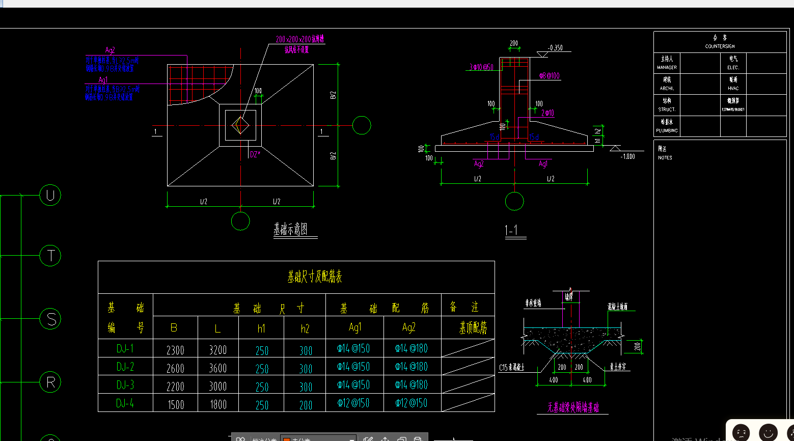Click the value 1800 in DJ-4 row
This screenshot has height=441, width=794.
click(x=218, y=405)
